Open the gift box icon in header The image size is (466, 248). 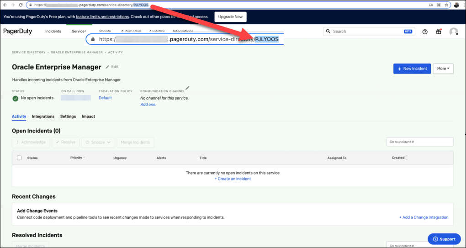[x=439, y=32]
